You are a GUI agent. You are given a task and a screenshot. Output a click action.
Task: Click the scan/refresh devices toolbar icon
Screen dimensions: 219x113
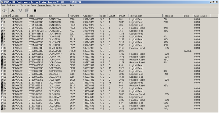[x=5, y=11]
